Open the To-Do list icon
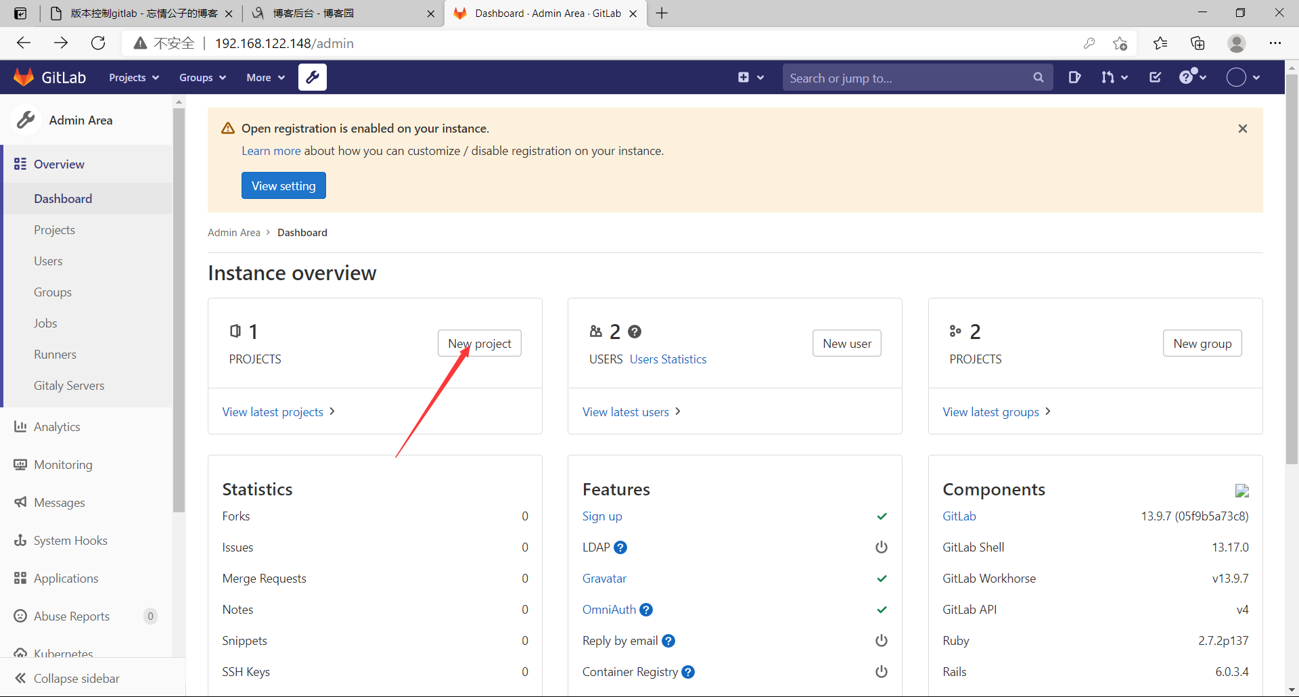This screenshot has height=697, width=1299. (x=1156, y=77)
